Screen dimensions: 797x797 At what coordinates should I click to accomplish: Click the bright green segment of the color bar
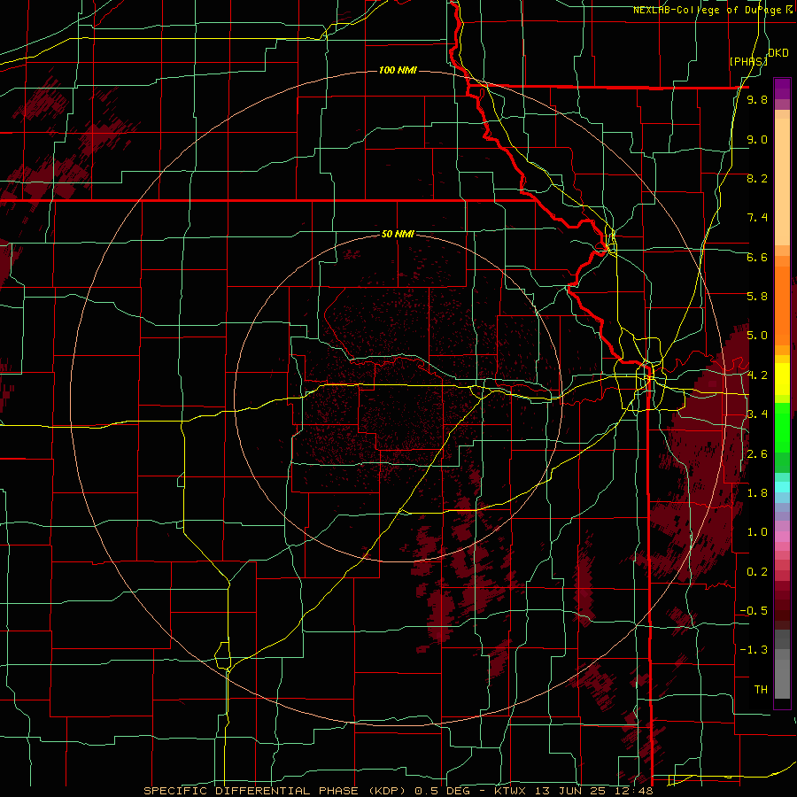point(782,427)
